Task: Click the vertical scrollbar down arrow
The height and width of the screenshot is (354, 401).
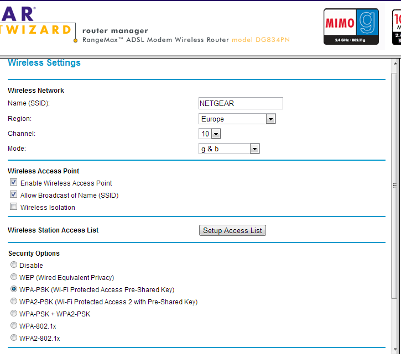Action: (x=395, y=349)
